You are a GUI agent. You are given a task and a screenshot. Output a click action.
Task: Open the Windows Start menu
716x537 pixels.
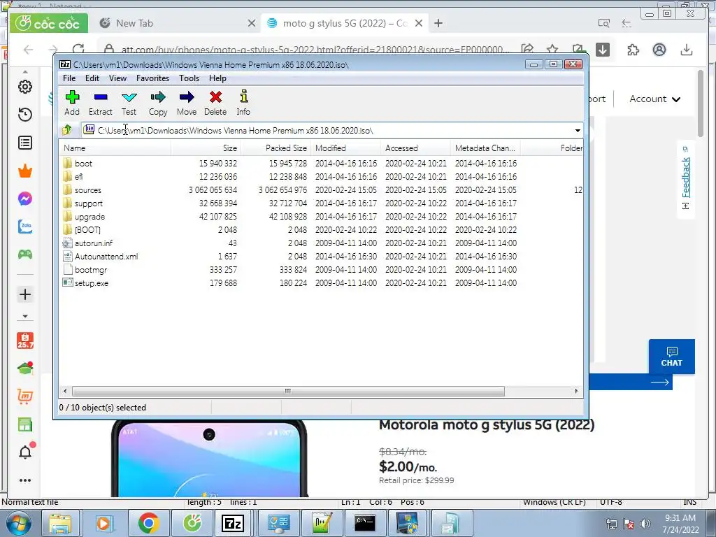[19, 523]
